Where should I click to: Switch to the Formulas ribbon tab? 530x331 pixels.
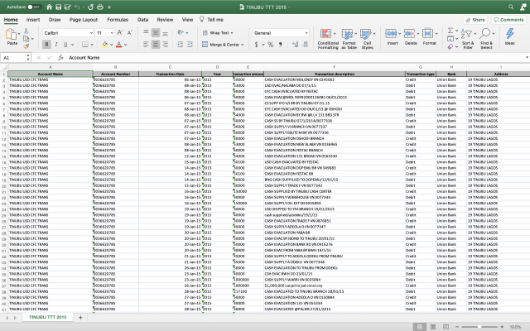[x=118, y=18]
